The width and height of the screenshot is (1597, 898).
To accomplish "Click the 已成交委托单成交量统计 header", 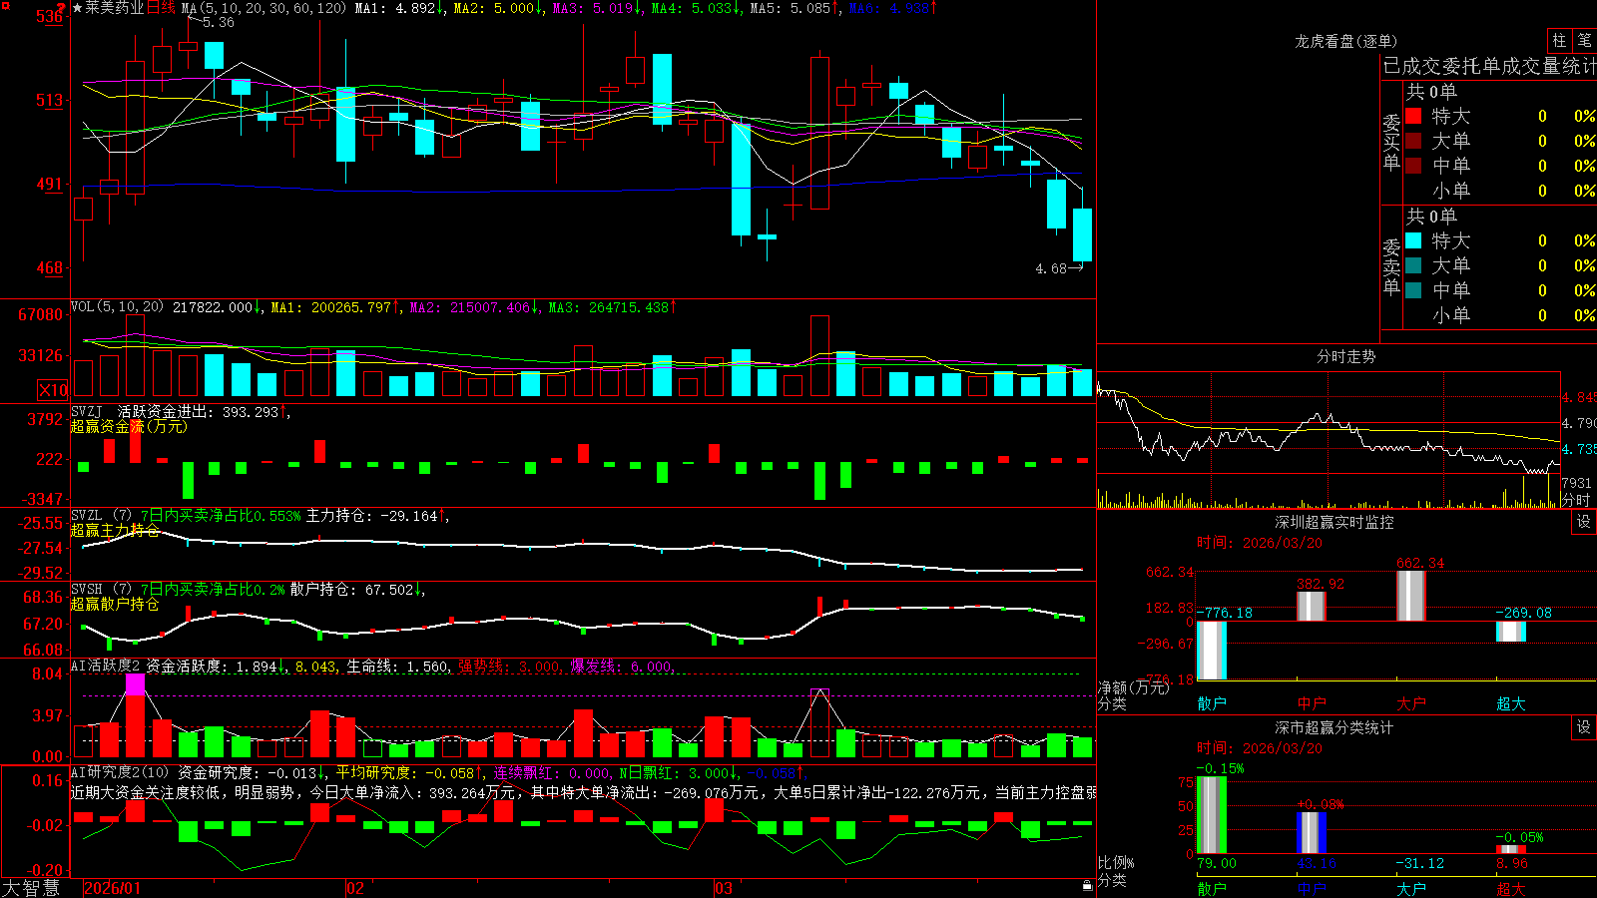I will [1489, 66].
